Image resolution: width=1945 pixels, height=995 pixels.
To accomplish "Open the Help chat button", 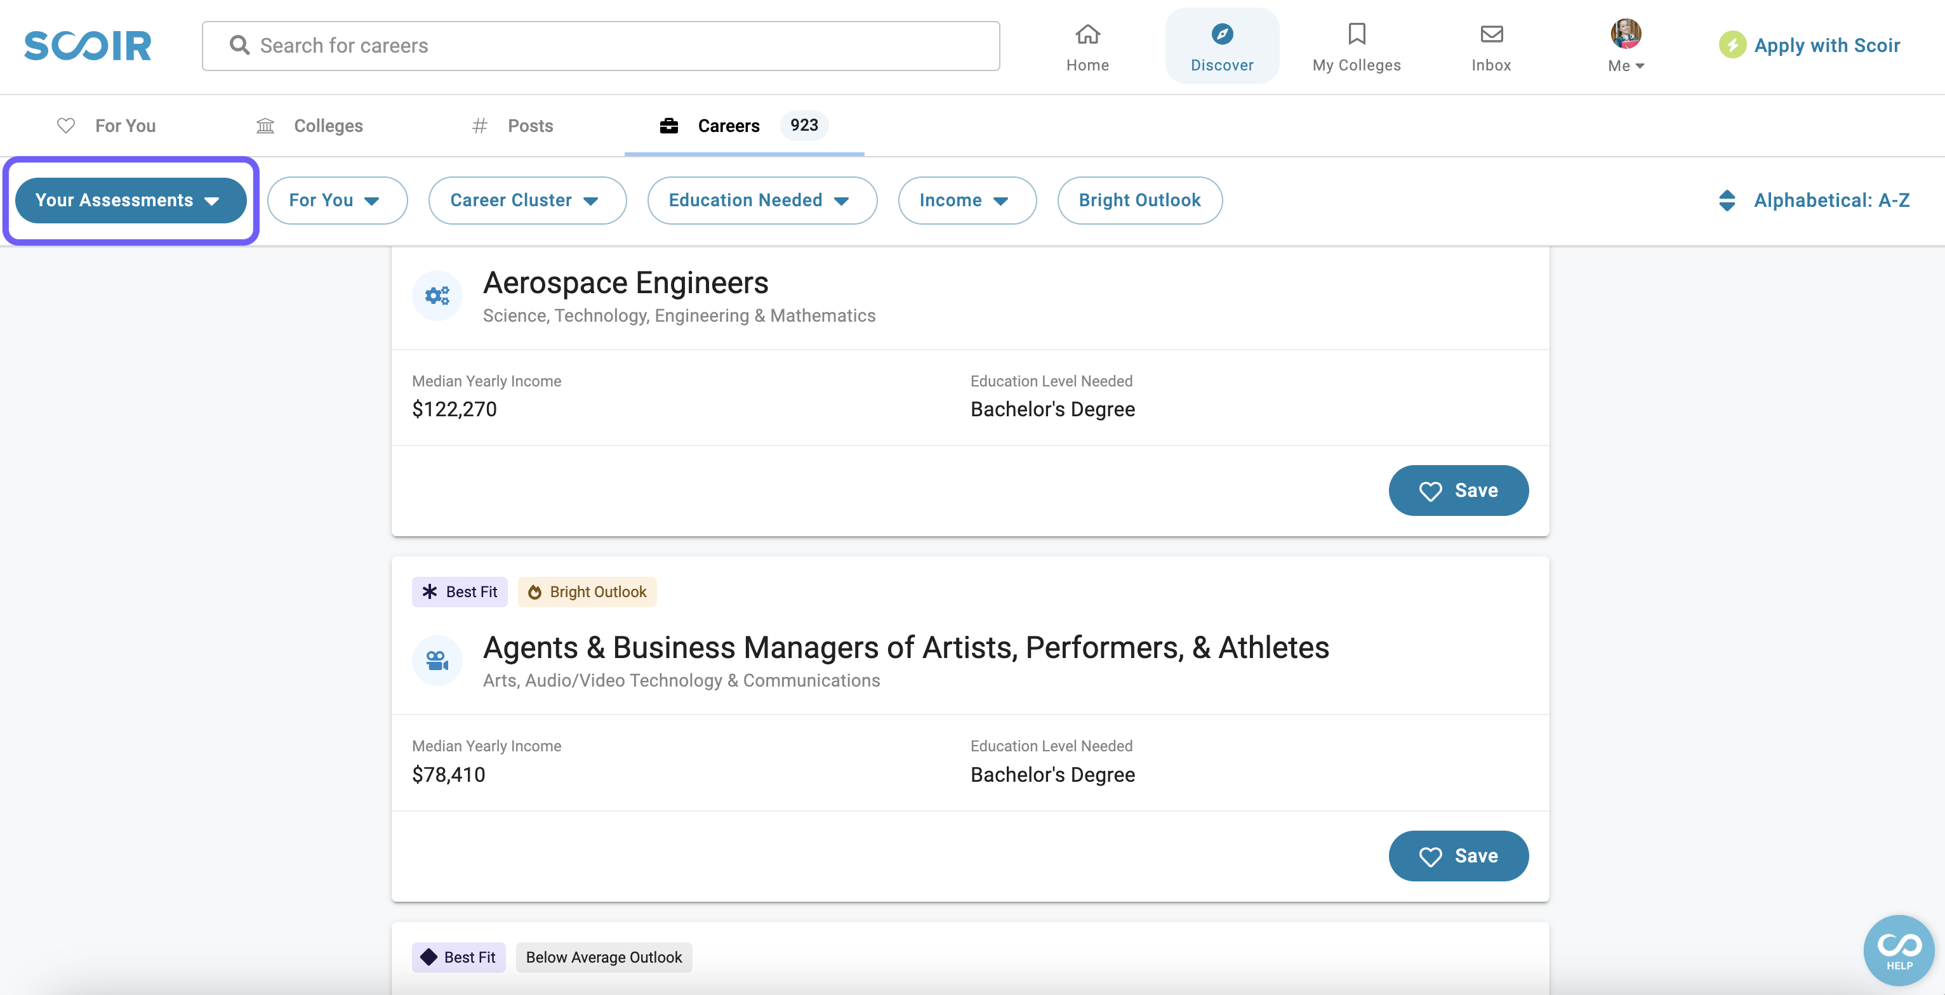I will point(1898,950).
